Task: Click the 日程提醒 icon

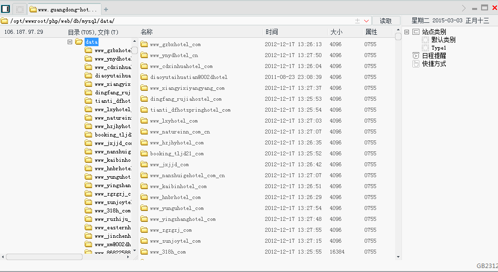Action: coord(416,56)
